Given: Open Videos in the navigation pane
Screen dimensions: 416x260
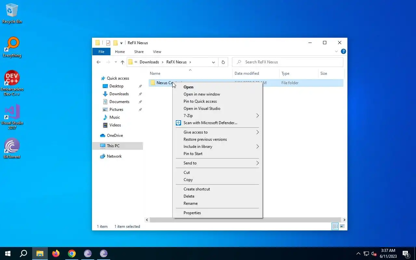Looking at the screenshot, I should (x=115, y=125).
